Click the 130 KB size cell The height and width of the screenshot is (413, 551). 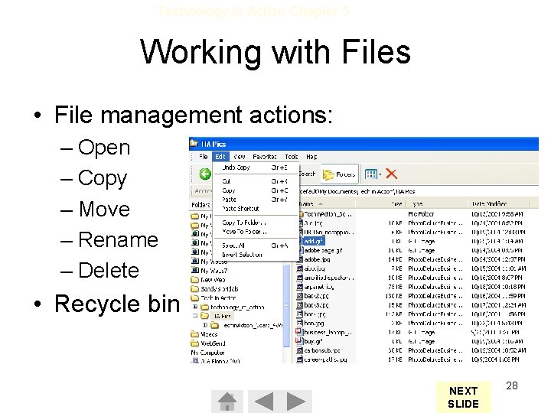(x=393, y=296)
